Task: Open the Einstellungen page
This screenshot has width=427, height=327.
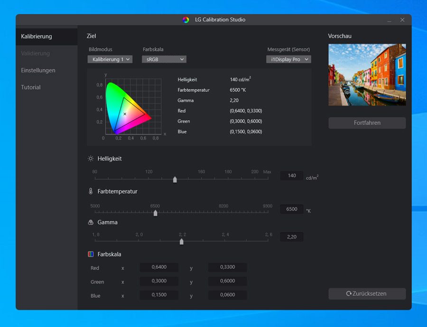Action: point(46,71)
